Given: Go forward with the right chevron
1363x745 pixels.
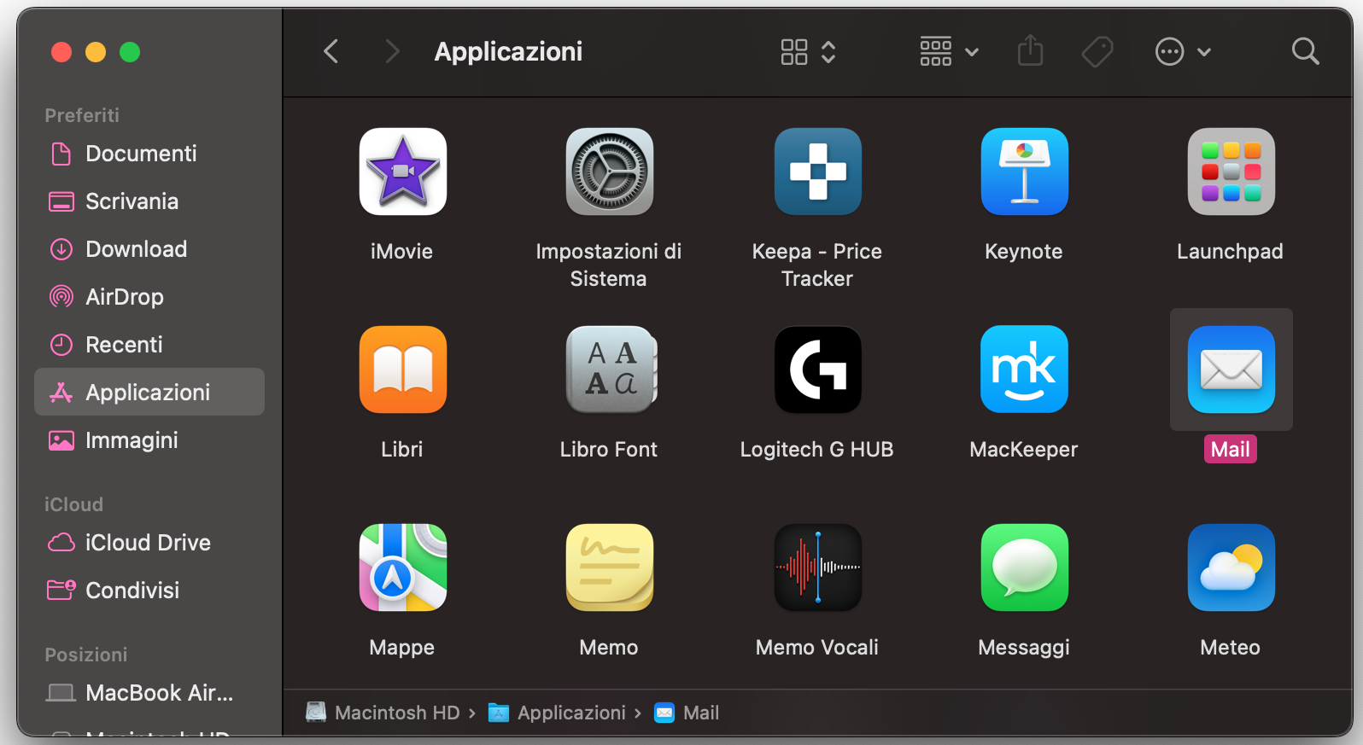Looking at the screenshot, I should click(392, 51).
